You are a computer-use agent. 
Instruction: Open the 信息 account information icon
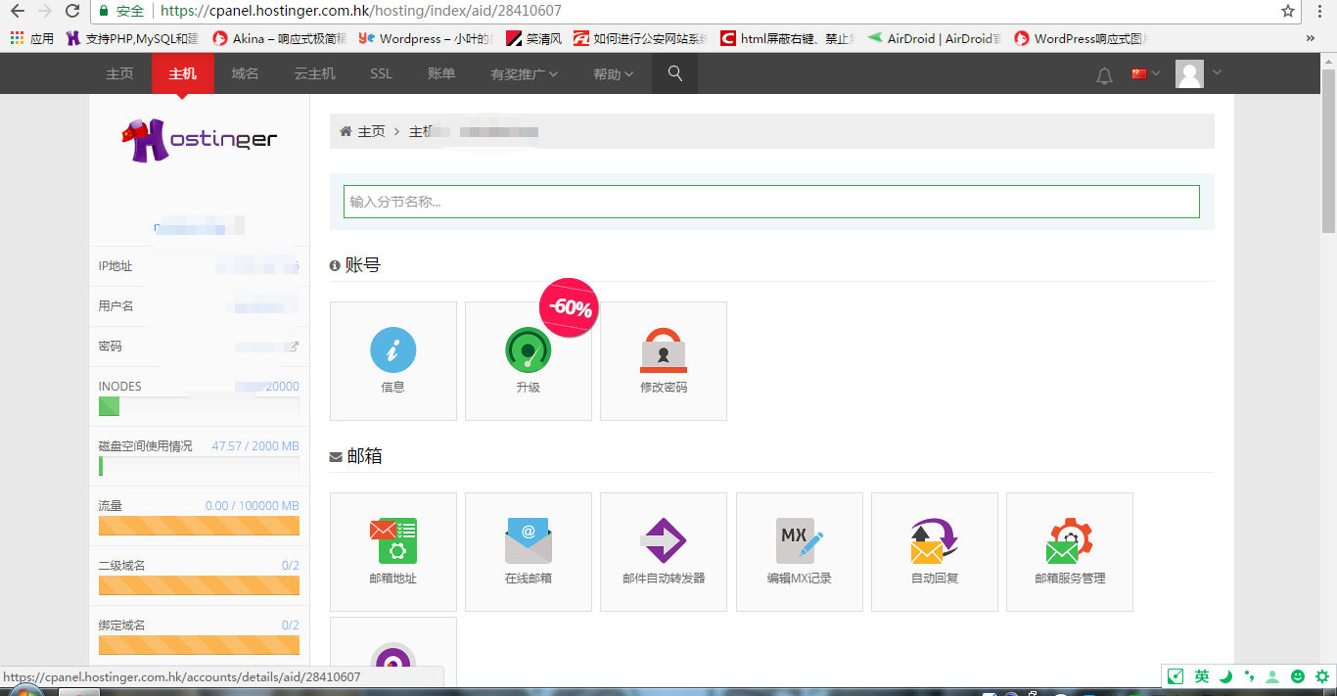point(392,360)
